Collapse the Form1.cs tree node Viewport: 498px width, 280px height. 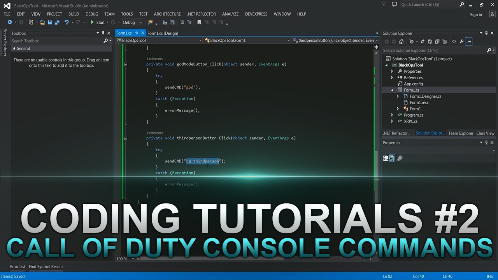click(x=392, y=90)
